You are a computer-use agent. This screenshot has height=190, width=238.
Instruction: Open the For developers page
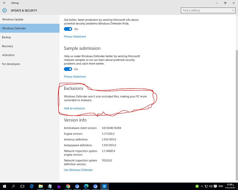[30, 64]
